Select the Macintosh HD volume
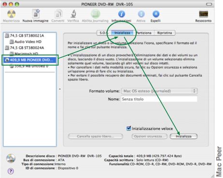The image size is (223, 178). coord(30,54)
